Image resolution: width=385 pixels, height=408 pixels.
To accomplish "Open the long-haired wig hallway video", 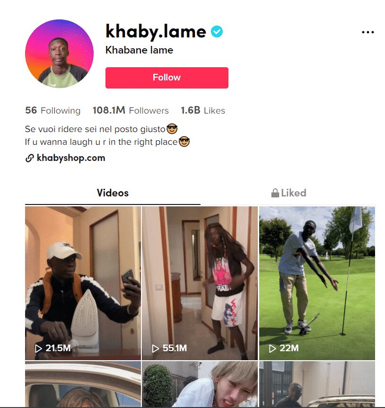I will pyautogui.click(x=200, y=283).
